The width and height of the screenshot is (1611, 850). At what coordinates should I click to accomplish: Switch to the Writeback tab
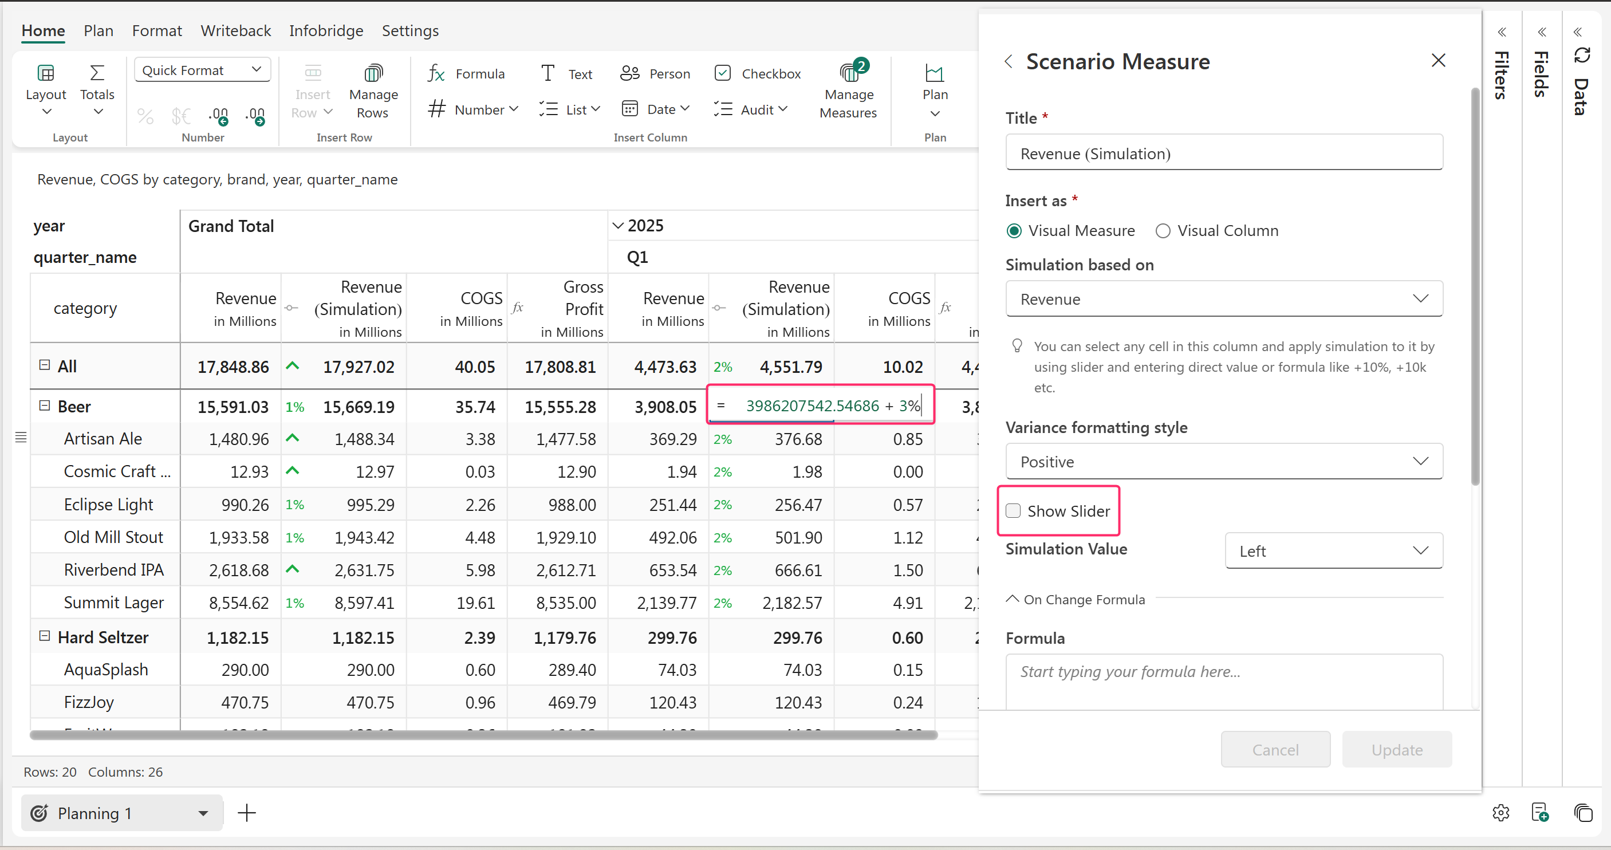[235, 31]
